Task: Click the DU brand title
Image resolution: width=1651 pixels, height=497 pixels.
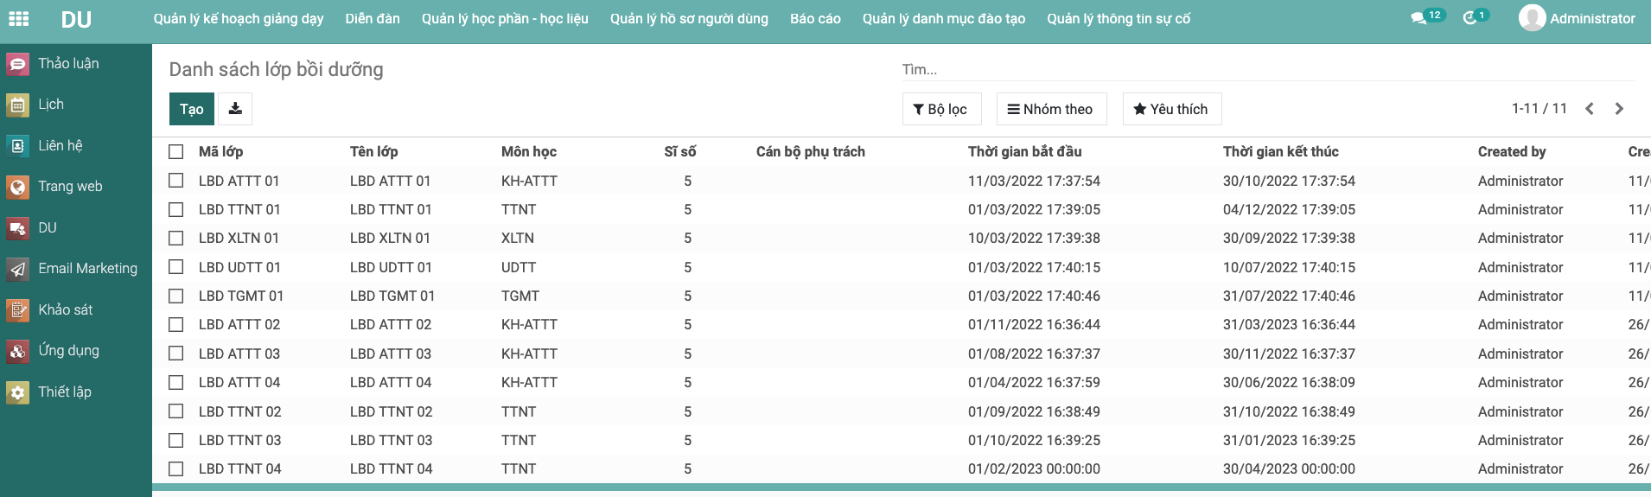Action: click(76, 19)
